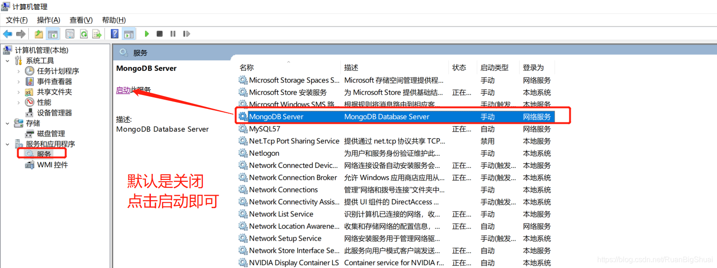Expand the 性能 node
Screen dimensions: 717x268
[x=19, y=102]
